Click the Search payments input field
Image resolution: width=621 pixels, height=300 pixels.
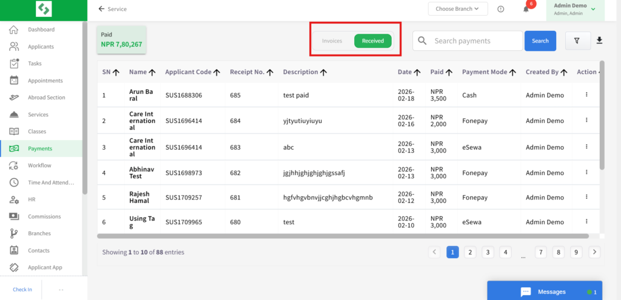[x=473, y=41]
